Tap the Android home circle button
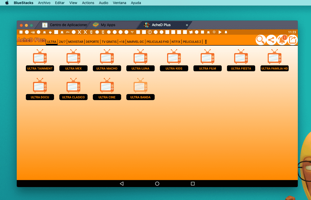Screen dimensions: 311x200 point(157,184)
